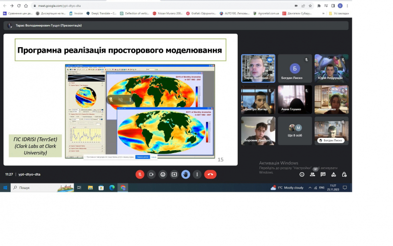This screenshot has height=246, width=393.
Task: Open the 'Сравнение цен' bookmark
Action: pos(18,13)
